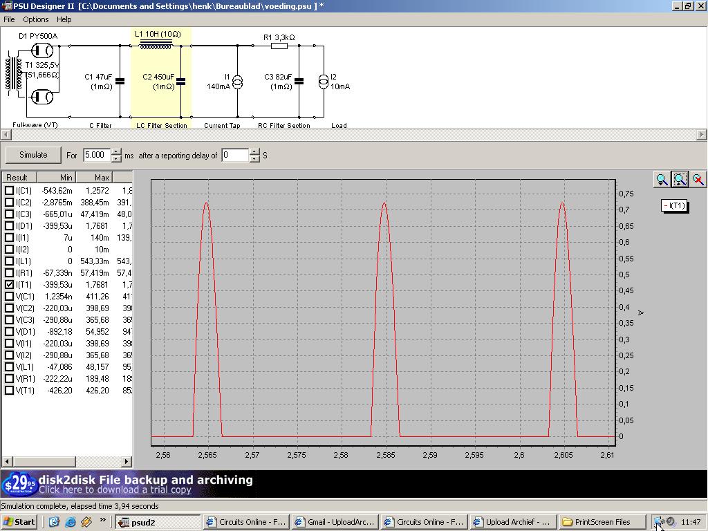Uncheck the I(T1) result checkbox
This screenshot has height=531, width=708.
pyautogui.click(x=10, y=284)
